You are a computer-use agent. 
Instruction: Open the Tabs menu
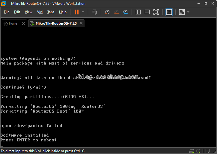(x=51, y=12)
